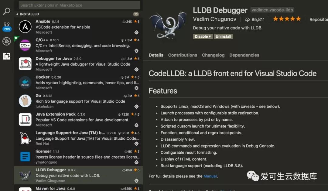Click 'Display of HTML content.' line
The image size is (328, 191).
click(x=184, y=159)
